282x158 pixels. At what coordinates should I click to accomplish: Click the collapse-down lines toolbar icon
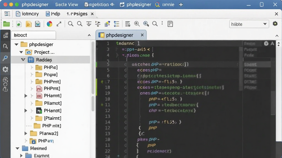pos(89,24)
